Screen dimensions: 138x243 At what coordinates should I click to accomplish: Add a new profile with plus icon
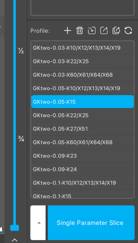(x=67, y=30)
